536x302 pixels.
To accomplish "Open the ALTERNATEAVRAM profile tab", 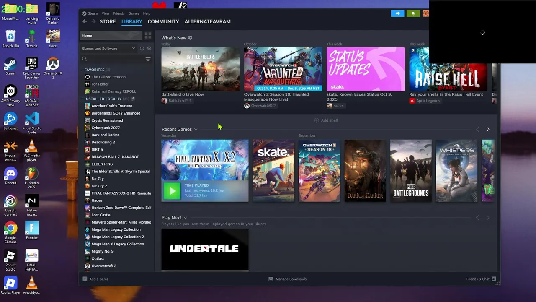I will click(208, 21).
